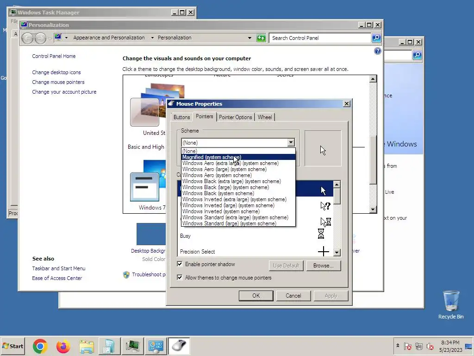474x356 pixels.
Task: Switch to the Wheel tab
Action: coord(264,117)
